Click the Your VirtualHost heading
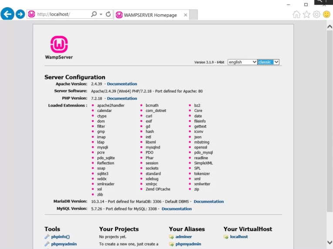The image size is (333, 249). (248, 229)
